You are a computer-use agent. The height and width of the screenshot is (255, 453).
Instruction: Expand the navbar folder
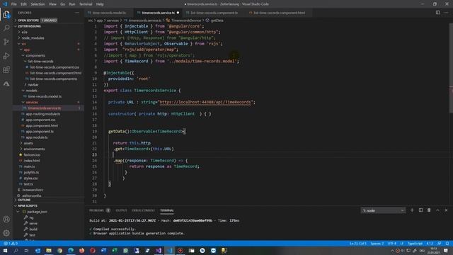[x=33, y=85]
